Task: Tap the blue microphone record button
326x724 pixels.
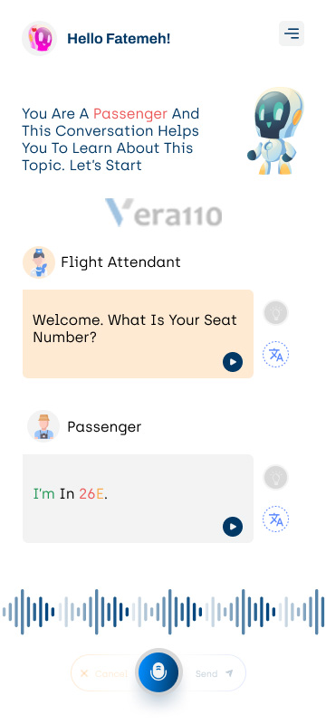Action: [x=158, y=673]
